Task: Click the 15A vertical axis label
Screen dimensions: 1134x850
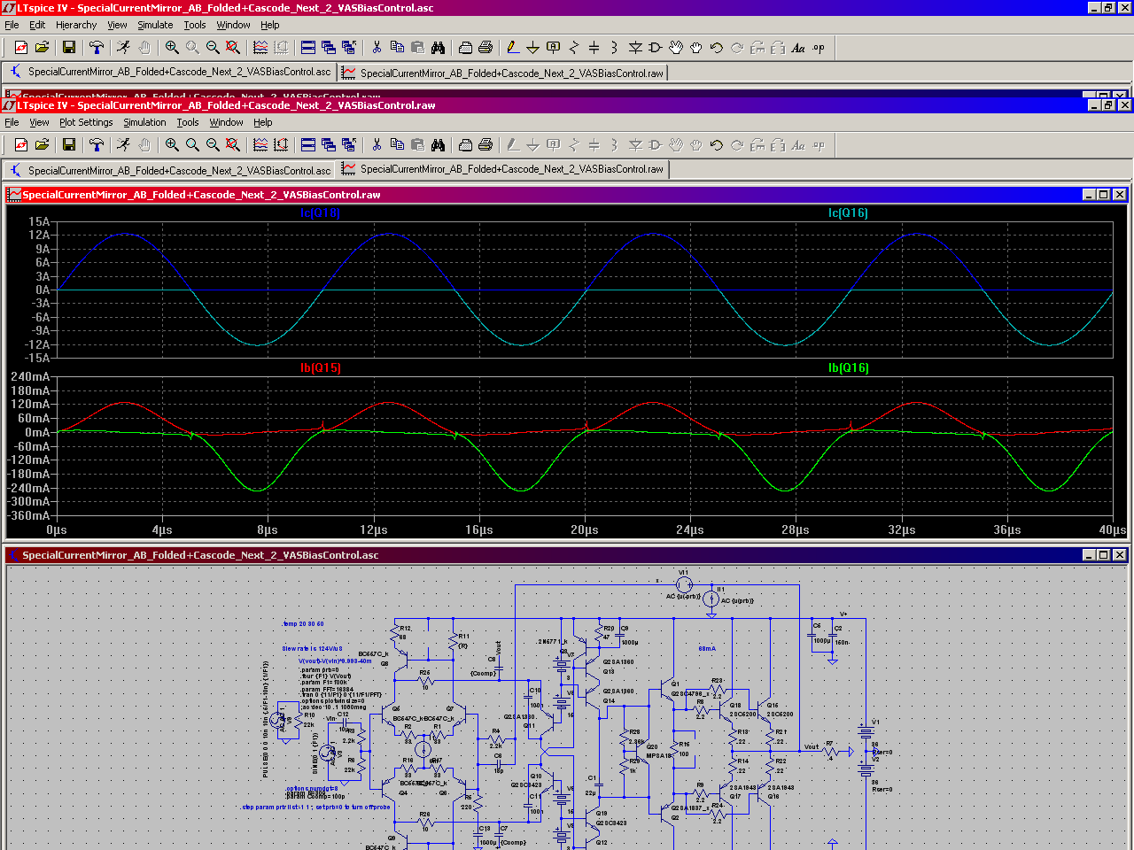Action: click(x=39, y=221)
